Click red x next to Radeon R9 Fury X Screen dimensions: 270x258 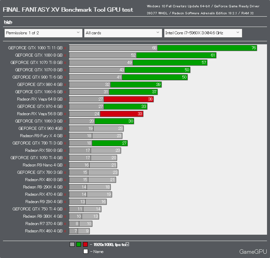tap(65, 136)
